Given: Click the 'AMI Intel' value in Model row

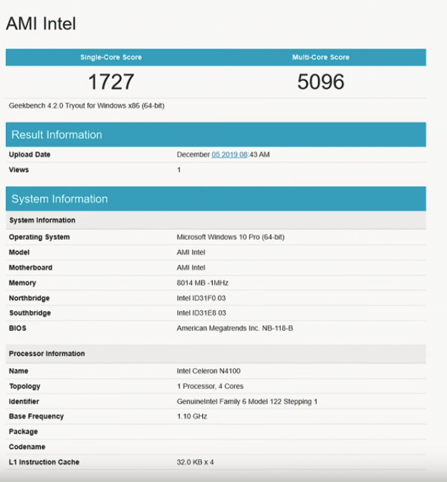Looking at the screenshot, I should [x=191, y=252].
